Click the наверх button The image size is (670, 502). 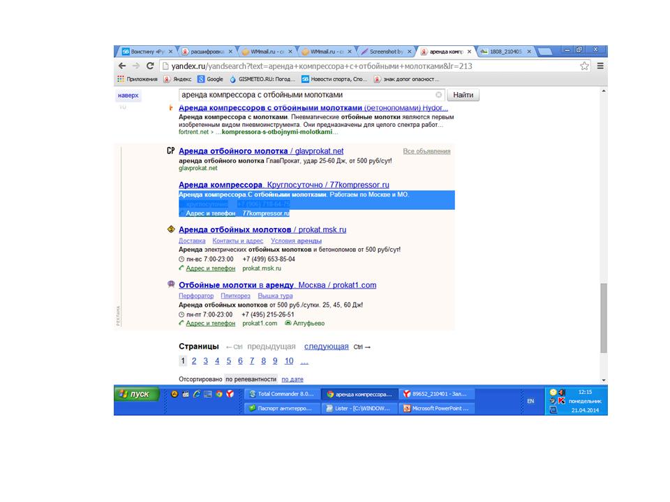coord(128,96)
